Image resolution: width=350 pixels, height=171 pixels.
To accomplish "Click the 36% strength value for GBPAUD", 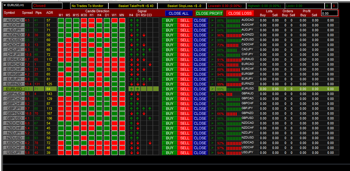I will [220, 94].
